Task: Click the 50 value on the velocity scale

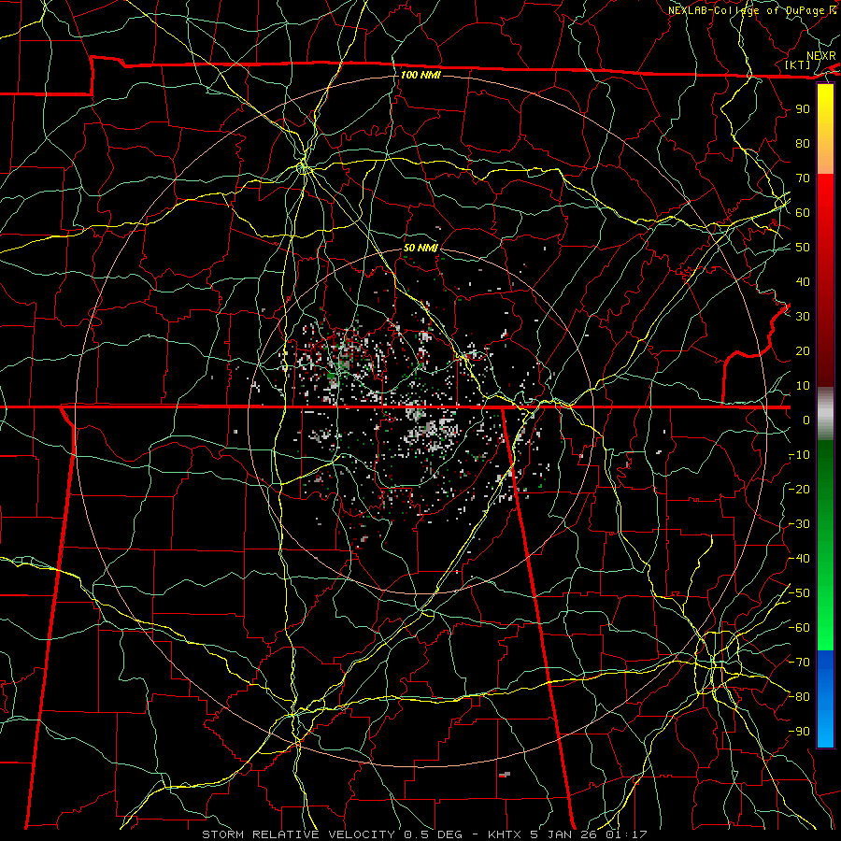Action: pyautogui.click(x=803, y=248)
